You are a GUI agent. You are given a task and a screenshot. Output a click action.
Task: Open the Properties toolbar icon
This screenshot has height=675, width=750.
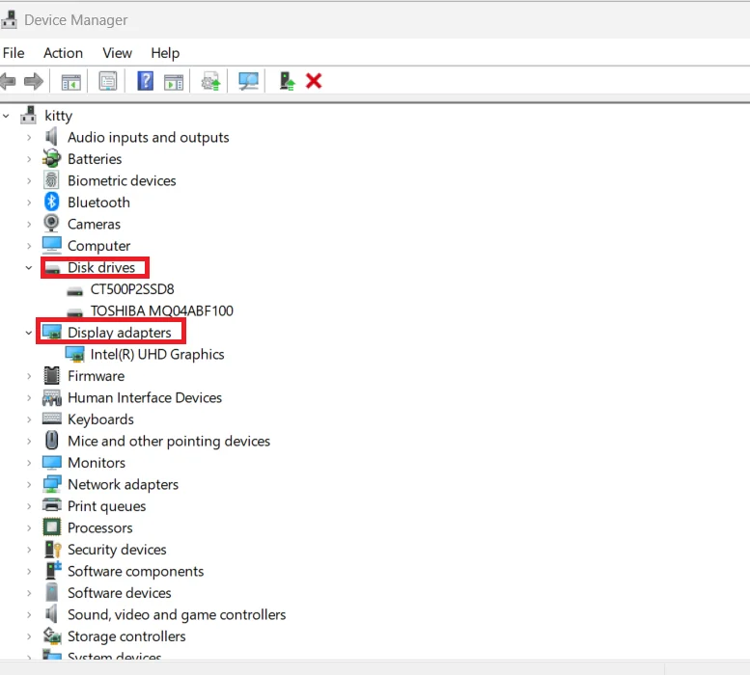(107, 81)
